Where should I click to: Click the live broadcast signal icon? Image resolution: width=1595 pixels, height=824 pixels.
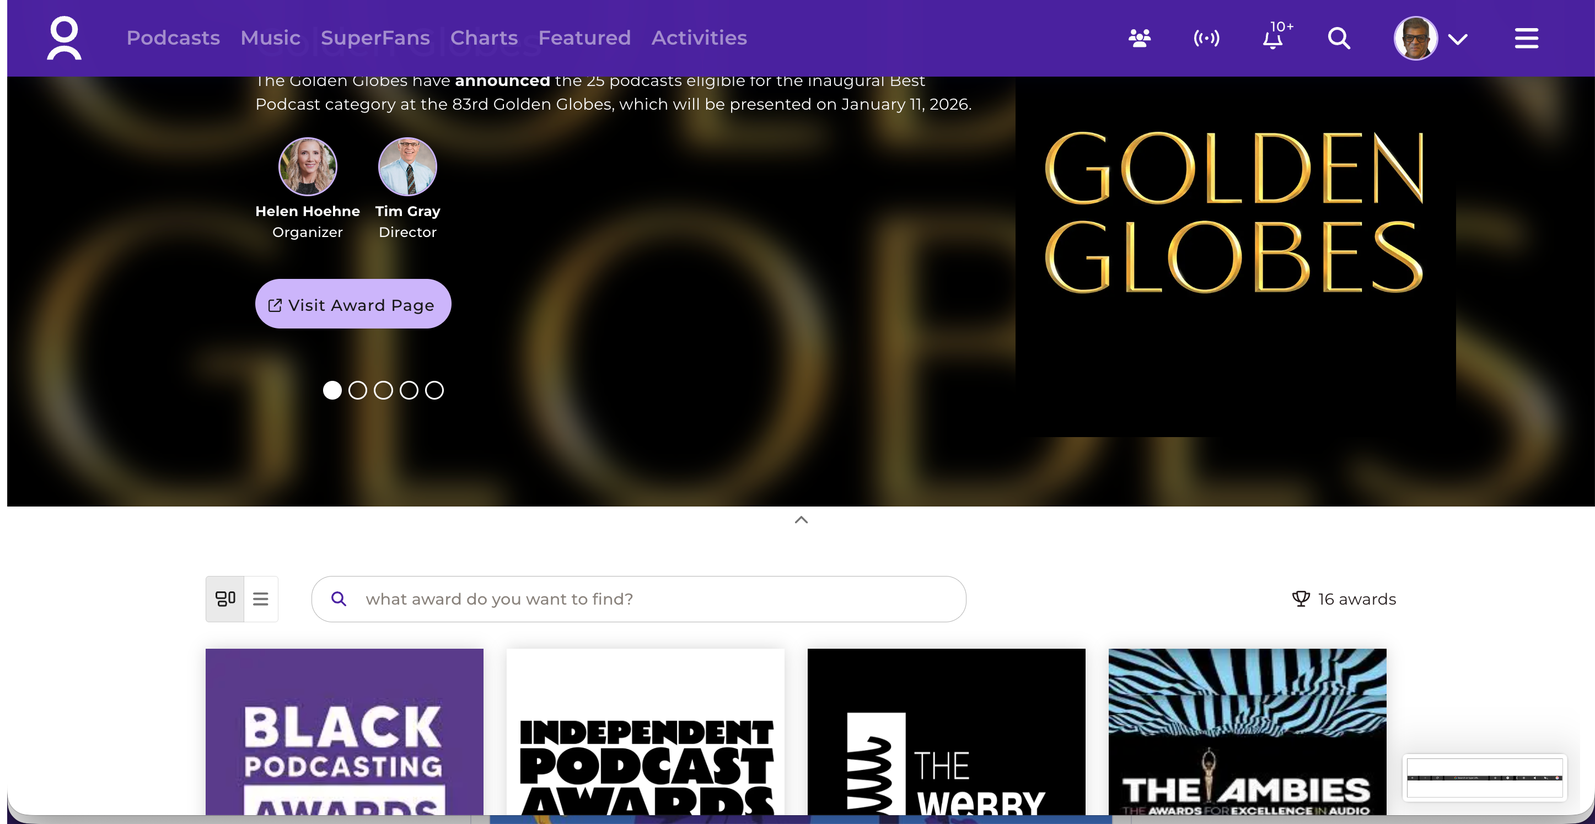1206,39
